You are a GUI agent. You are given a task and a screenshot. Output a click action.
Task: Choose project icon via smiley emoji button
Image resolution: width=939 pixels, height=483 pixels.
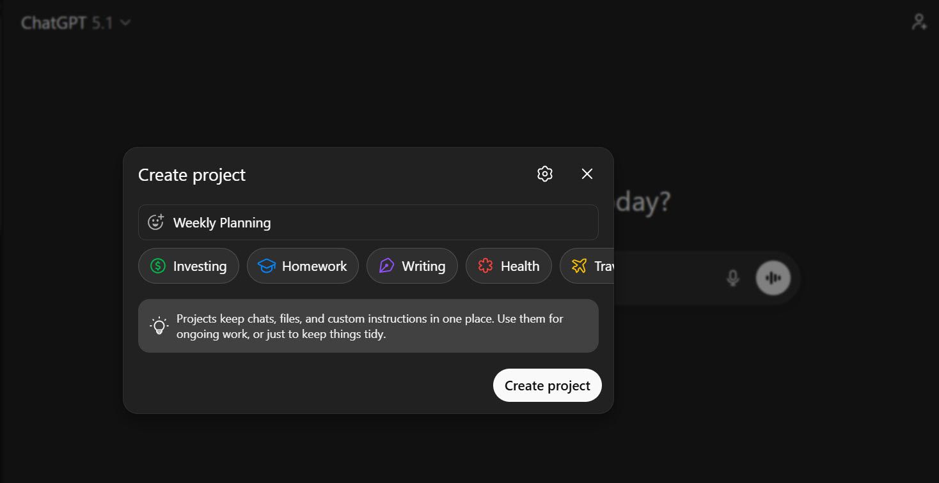(156, 222)
